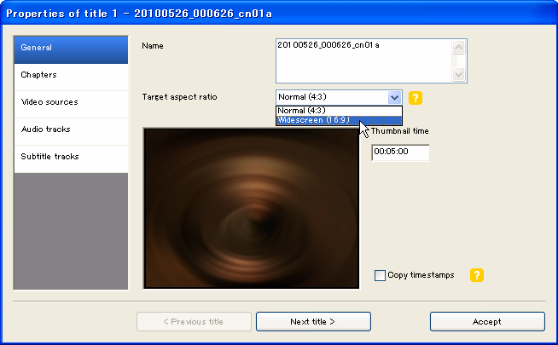Show the Audio tracks tab
Screen dimensions: 558x345
[x=71, y=129]
